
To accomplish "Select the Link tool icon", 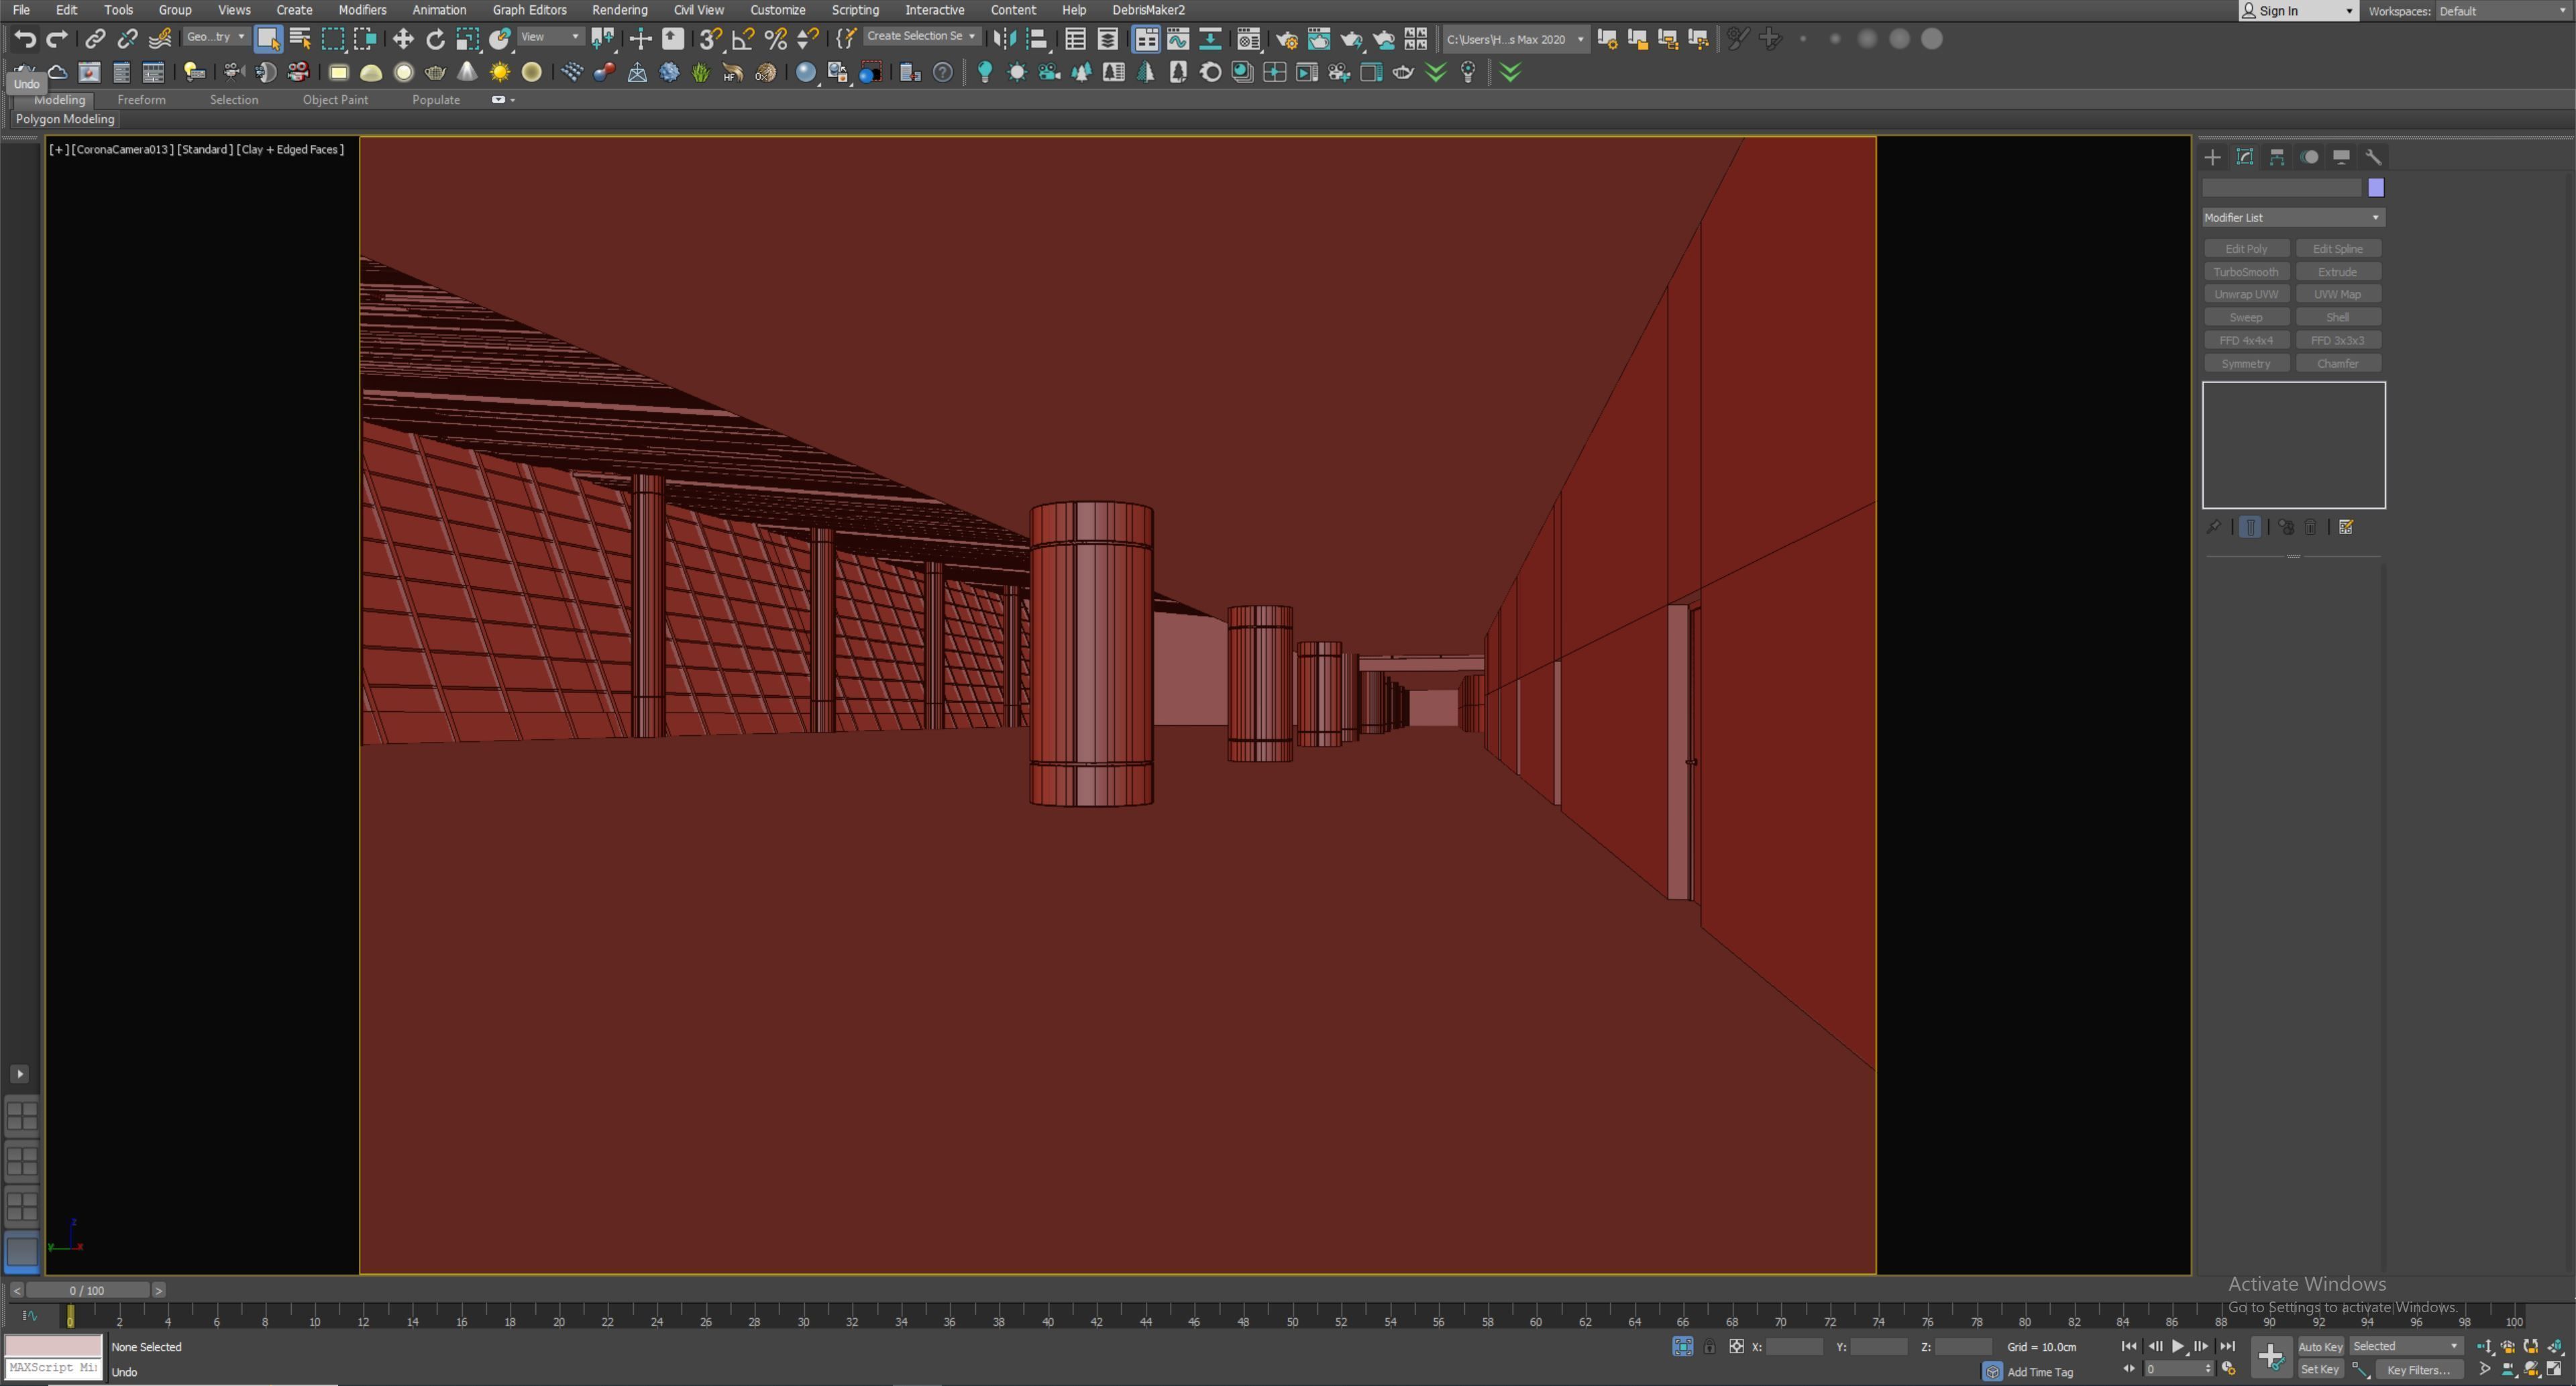I will 95,39.
